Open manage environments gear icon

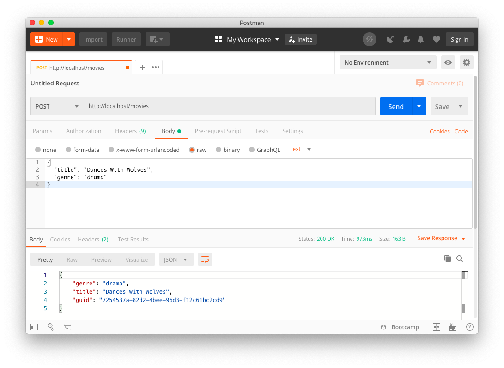(467, 62)
